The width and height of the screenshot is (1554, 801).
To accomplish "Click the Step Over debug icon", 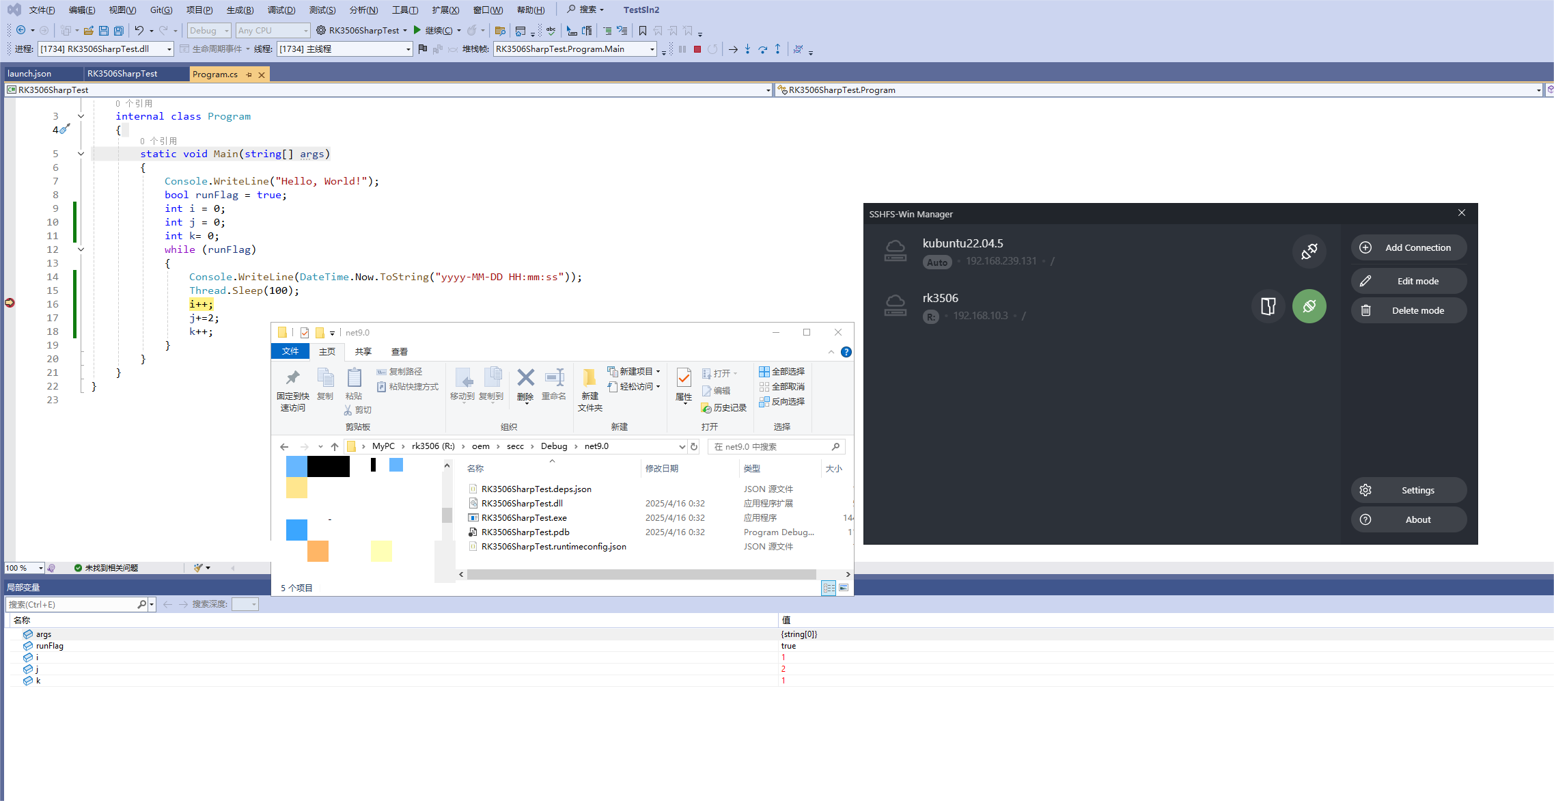I will [762, 49].
